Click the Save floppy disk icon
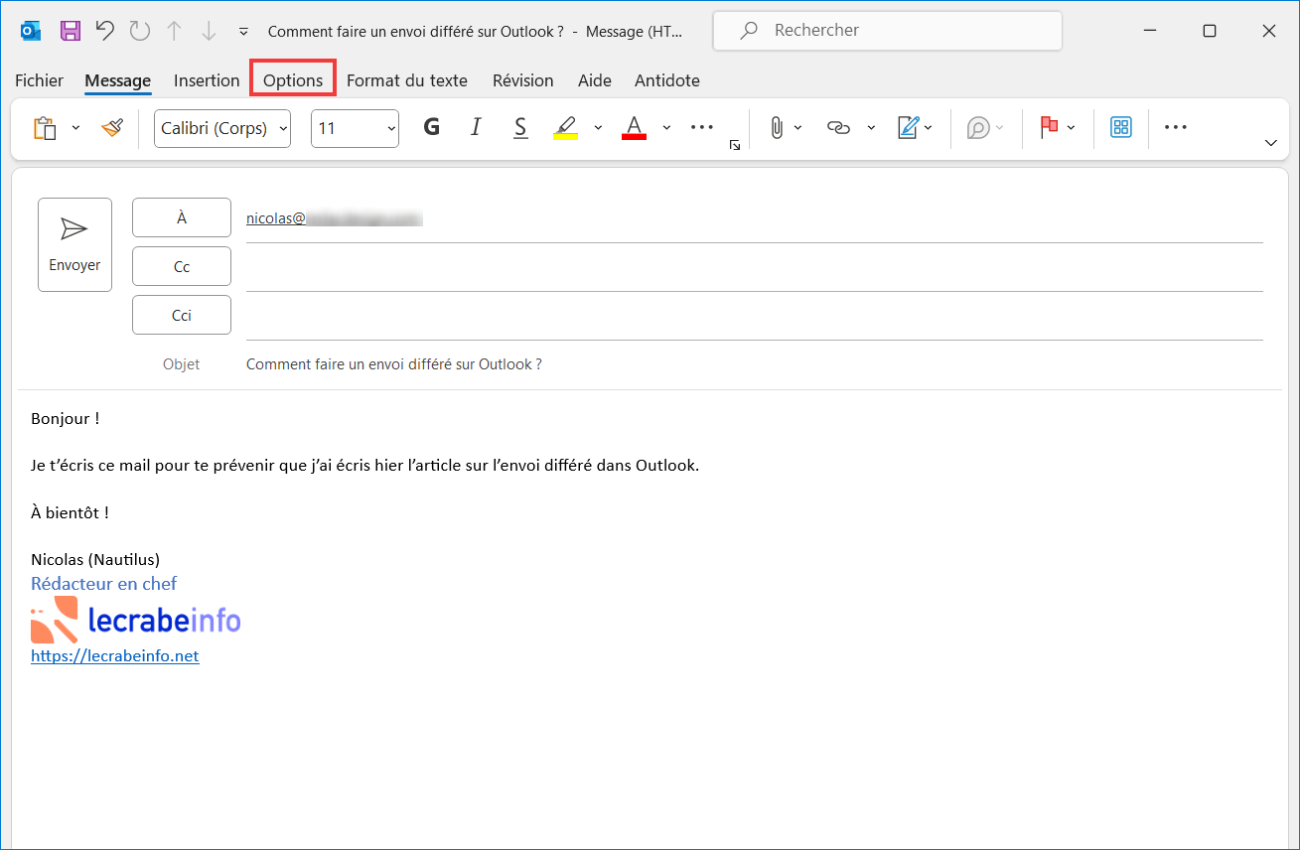 coord(71,31)
